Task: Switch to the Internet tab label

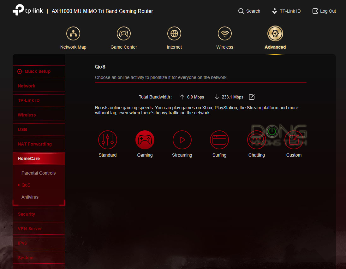Action: 174,47
